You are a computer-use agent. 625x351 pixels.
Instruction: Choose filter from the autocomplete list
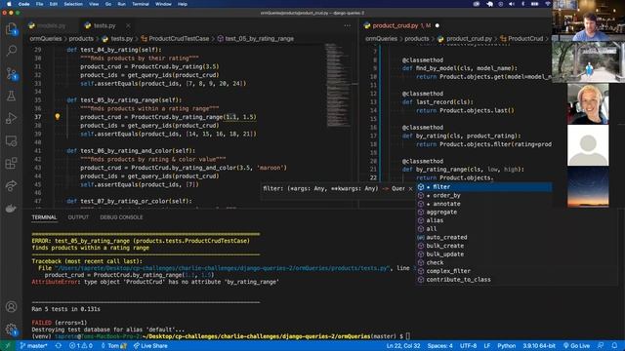484,186
